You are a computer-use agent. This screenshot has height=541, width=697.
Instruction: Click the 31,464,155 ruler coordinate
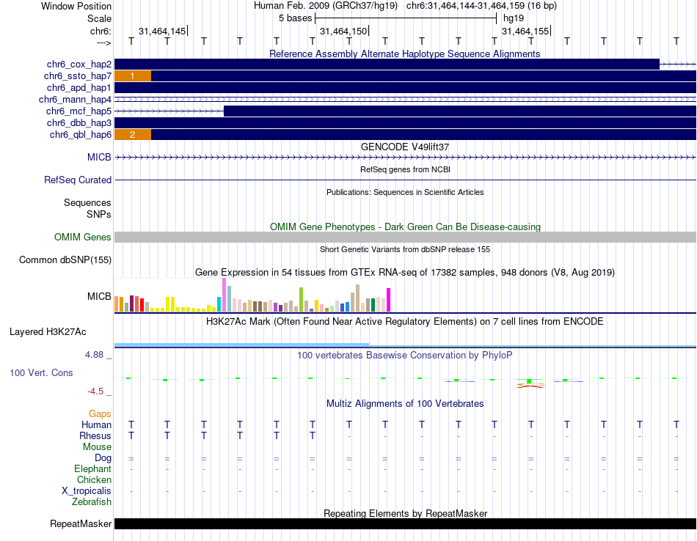[525, 31]
